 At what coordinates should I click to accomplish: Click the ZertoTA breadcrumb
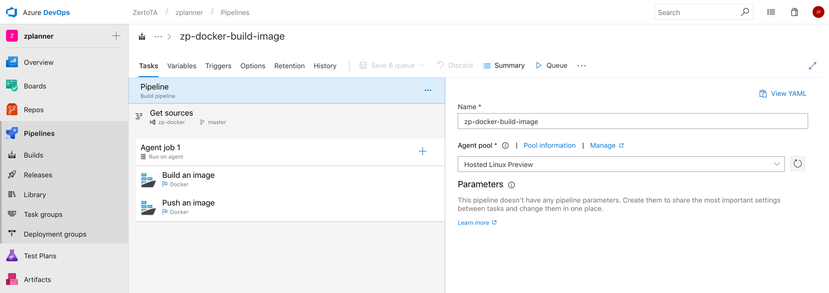pos(145,13)
